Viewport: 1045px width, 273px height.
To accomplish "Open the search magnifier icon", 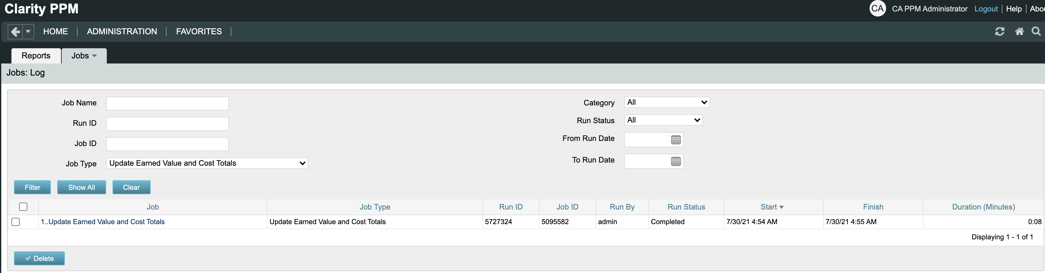I will [x=1036, y=32].
